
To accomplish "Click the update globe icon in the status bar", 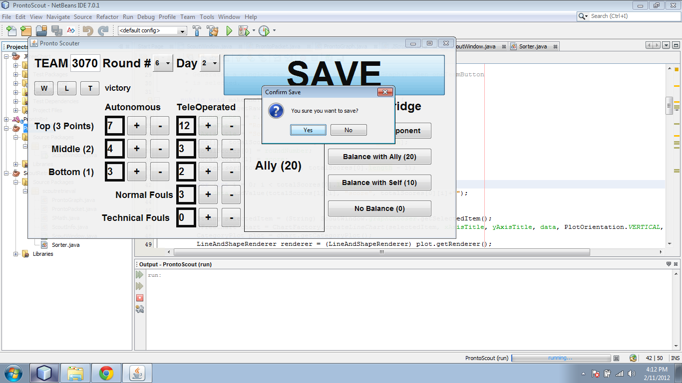I will click(633, 358).
